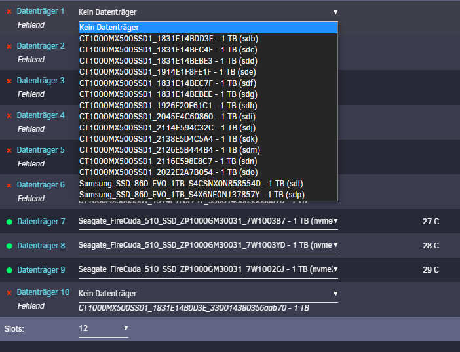
Task: Open the Datenträger 9 device dropdown
Action: point(208,269)
